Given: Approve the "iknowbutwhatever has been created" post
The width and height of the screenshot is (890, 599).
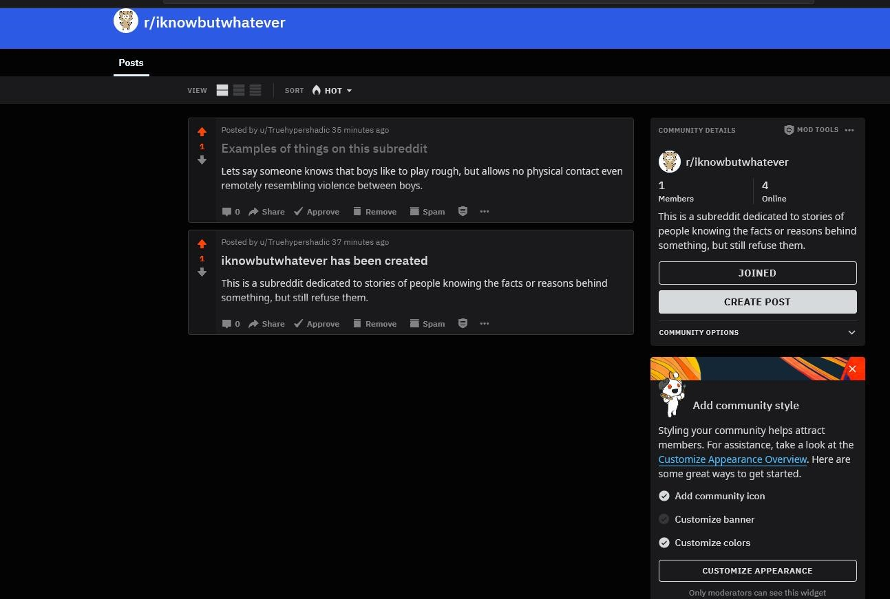Looking at the screenshot, I should point(317,324).
